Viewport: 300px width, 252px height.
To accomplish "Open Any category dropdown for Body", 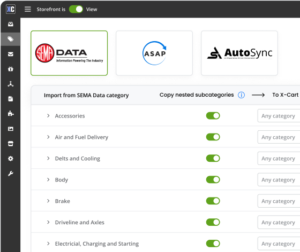I will pos(279,179).
